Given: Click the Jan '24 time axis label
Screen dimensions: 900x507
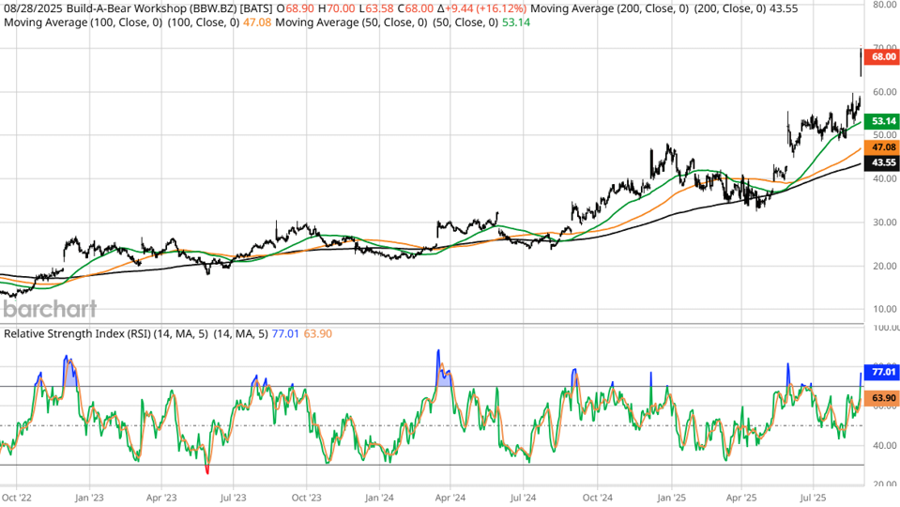Looking at the screenshot, I should (x=379, y=498).
